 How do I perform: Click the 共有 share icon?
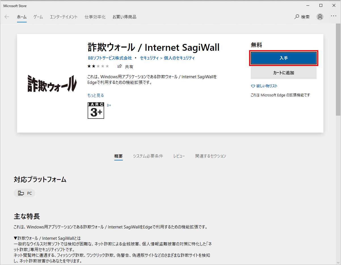click(x=119, y=66)
